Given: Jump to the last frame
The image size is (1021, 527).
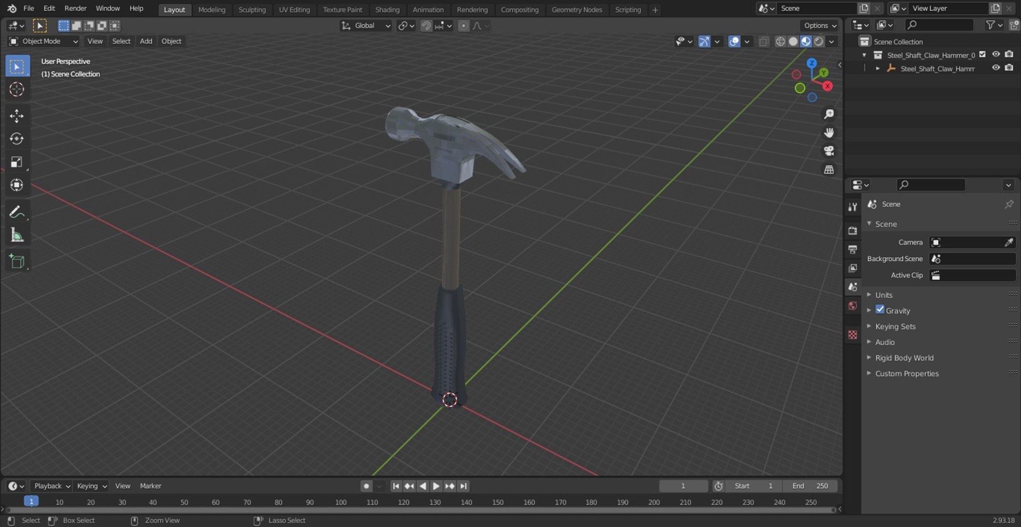Looking at the screenshot, I should click(x=464, y=486).
